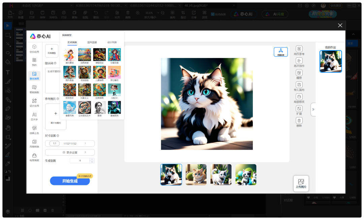Open 智能换脸 in the left sidebar
Viewport: 364px width, 220px height.
[34, 89]
